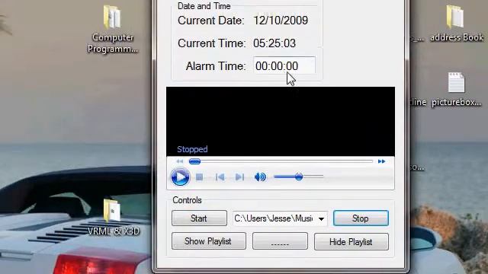This screenshot has width=488, height=274.
Task: Click the Date and Time group label
Action: [x=204, y=6]
